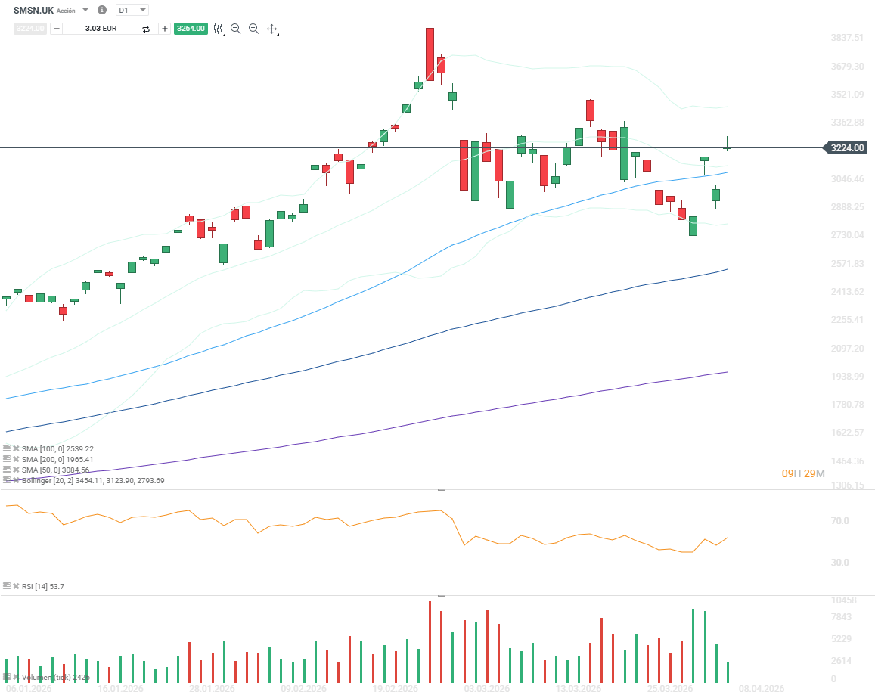
Task: Open the chart type candlestick selector
Action: (219, 29)
